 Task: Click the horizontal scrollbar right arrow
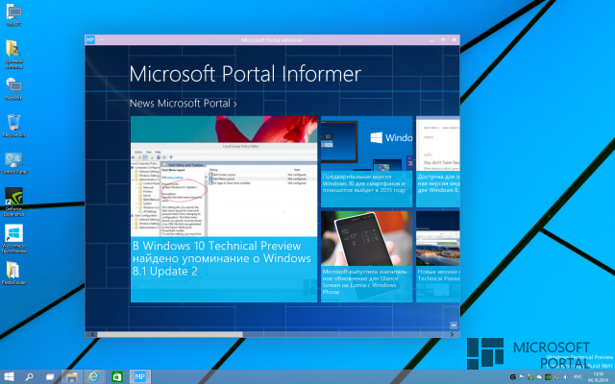click(x=452, y=334)
